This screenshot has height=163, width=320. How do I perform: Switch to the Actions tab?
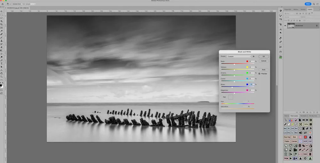click(x=303, y=9)
